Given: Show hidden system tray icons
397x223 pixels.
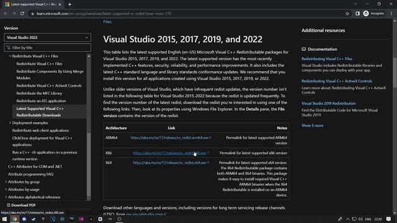Looking at the screenshot, I should pyautogui.click(x=348, y=219).
